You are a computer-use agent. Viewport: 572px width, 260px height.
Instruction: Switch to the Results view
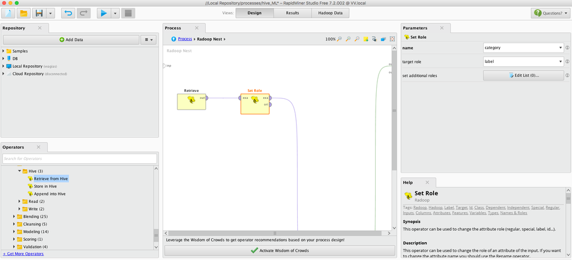point(292,13)
